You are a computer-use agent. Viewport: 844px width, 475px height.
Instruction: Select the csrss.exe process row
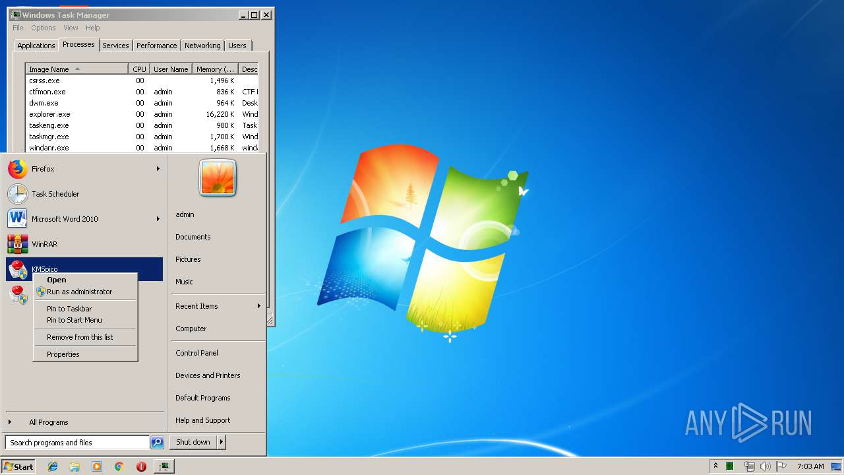142,80
